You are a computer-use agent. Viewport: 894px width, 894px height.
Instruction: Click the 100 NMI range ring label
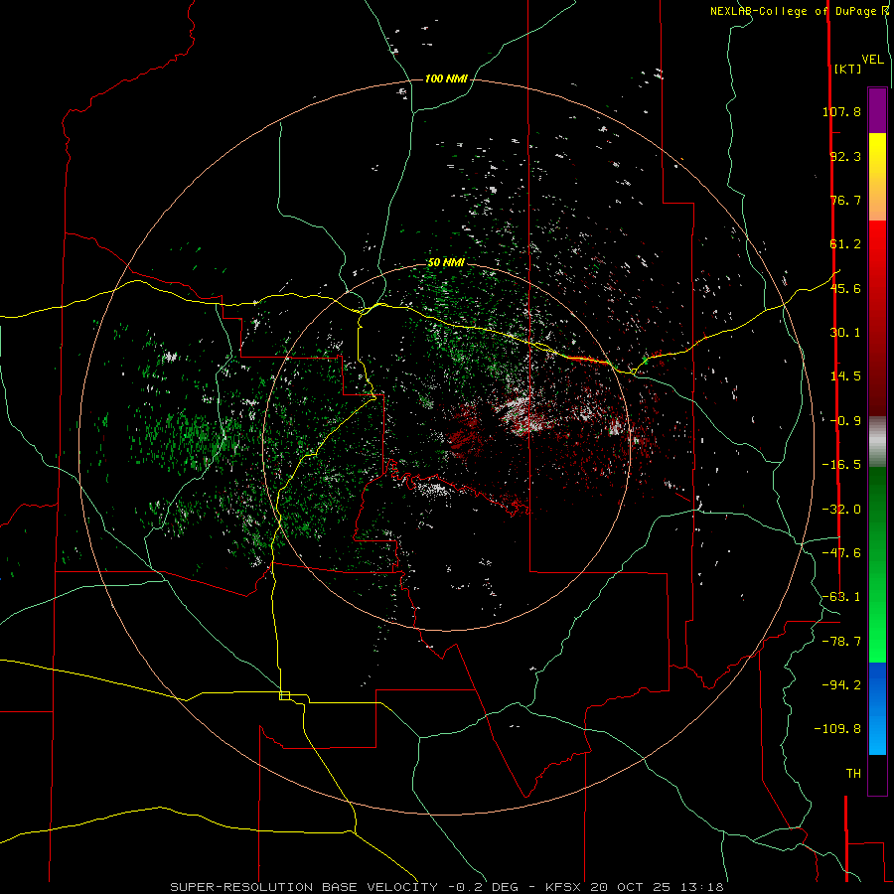[x=446, y=78]
